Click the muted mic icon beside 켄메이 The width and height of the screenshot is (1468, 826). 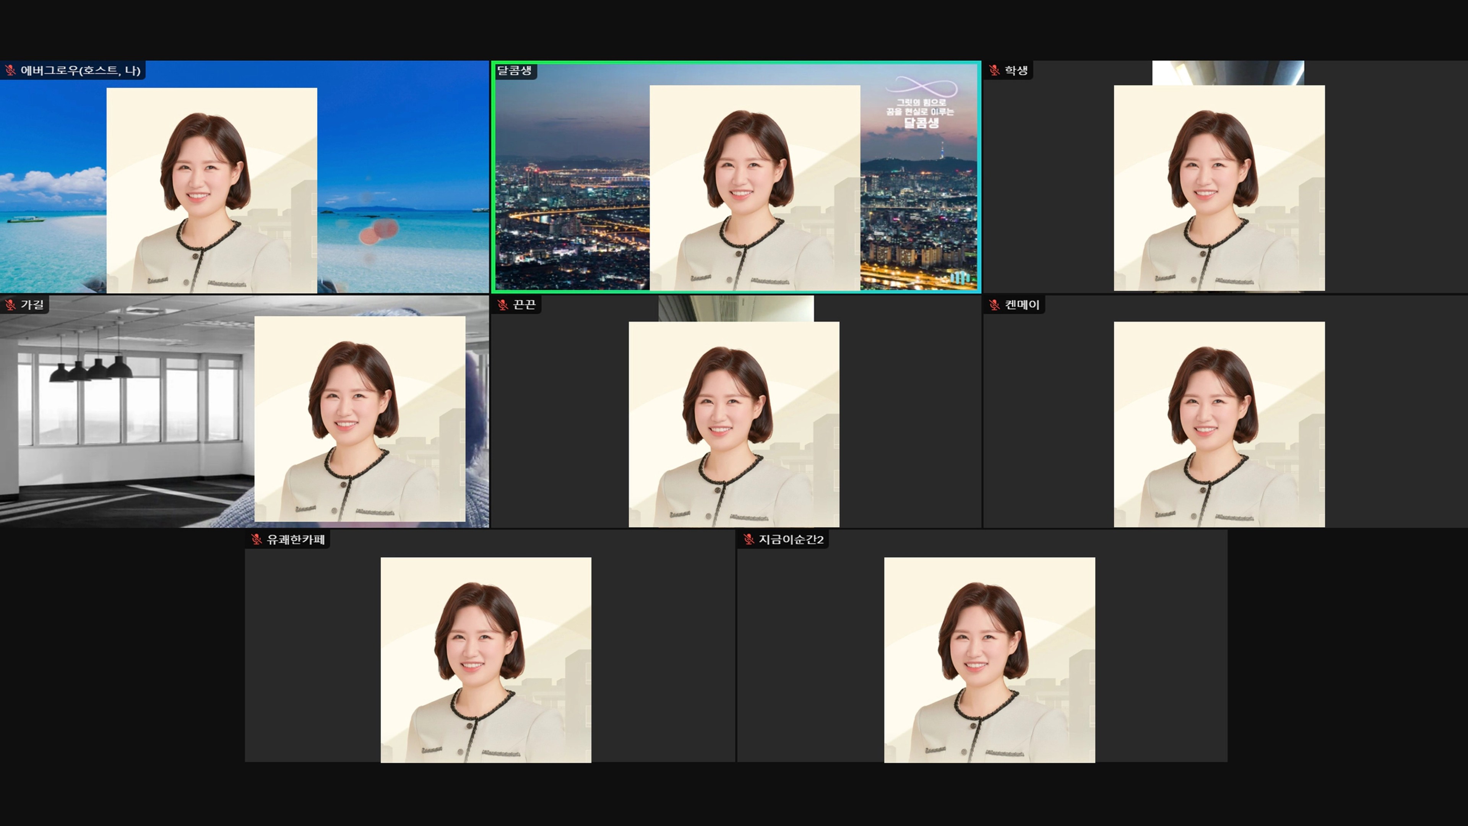[x=994, y=304]
